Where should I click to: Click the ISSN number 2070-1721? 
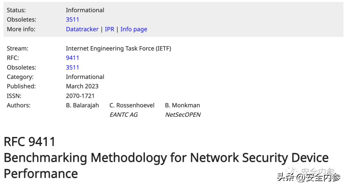coord(80,96)
